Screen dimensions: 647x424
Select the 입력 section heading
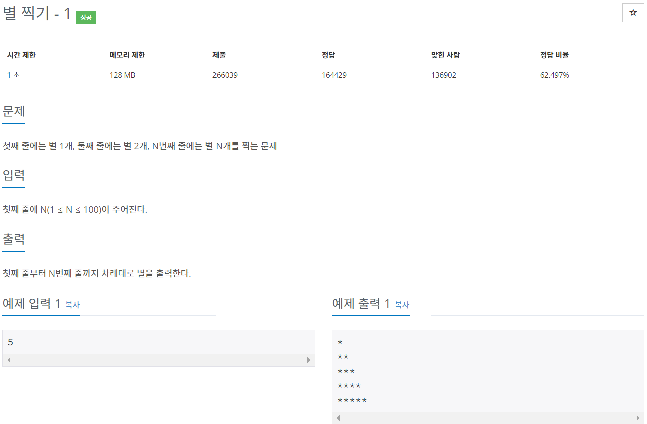[13, 175]
